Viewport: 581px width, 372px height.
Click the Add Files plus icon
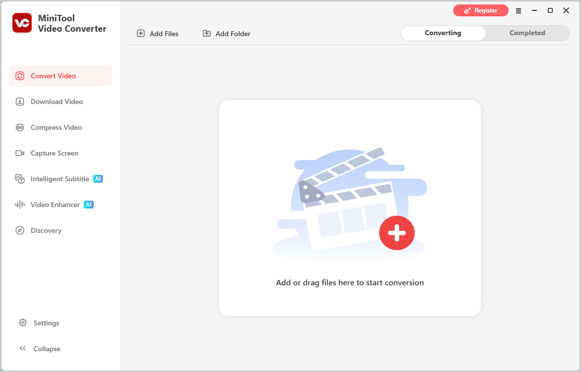tap(141, 33)
